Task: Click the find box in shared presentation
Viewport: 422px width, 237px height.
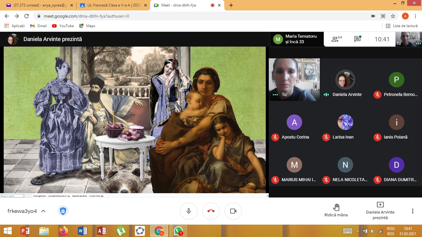Action: [x=12, y=196]
